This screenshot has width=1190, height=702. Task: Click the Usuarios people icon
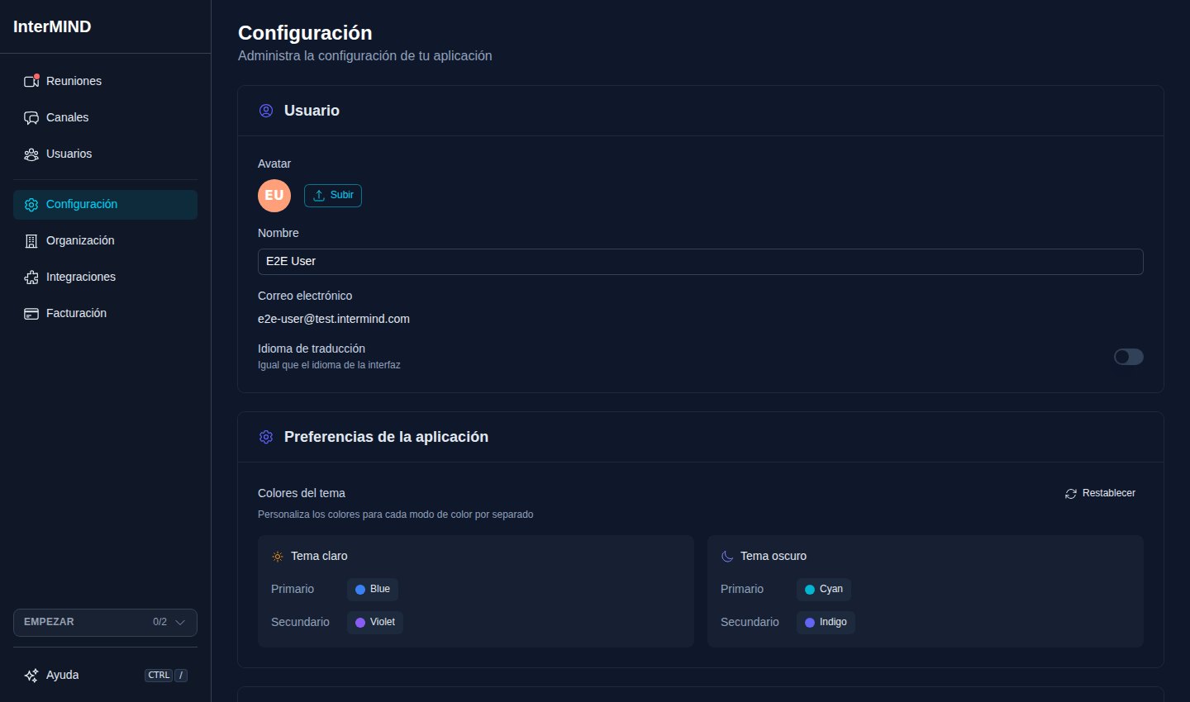[31, 154]
